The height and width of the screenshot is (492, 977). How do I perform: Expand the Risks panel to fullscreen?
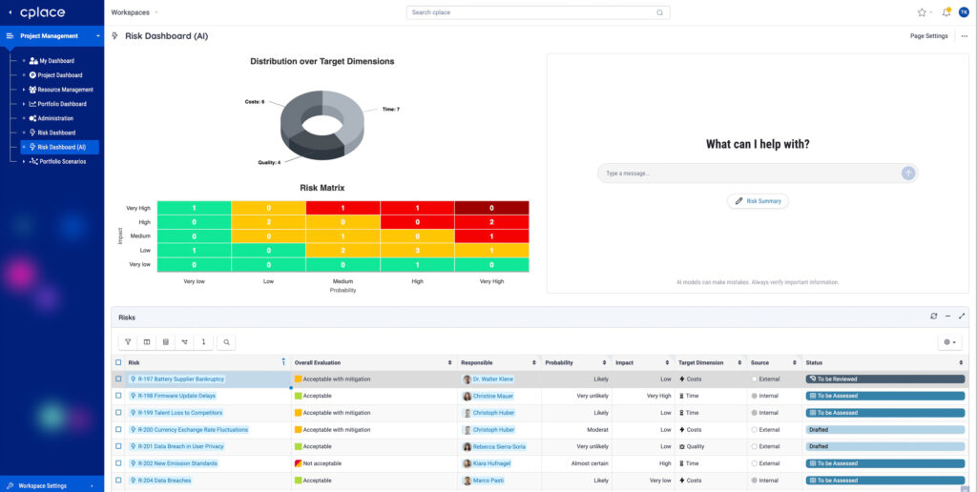click(962, 317)
